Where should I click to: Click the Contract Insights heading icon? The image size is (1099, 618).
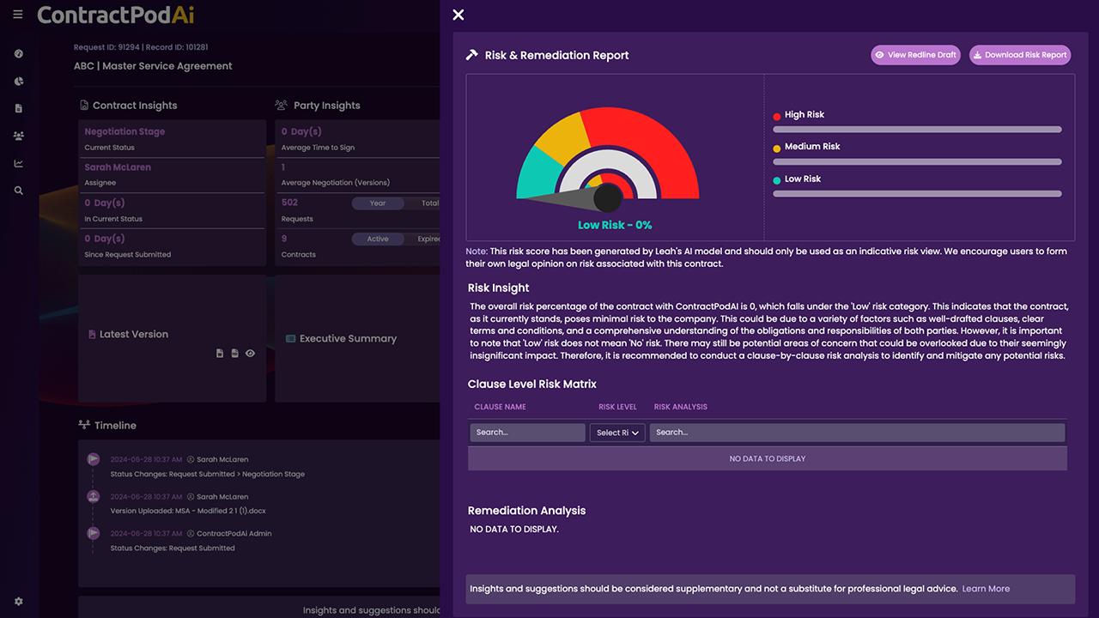pyautogui.click(x=84, y=106)
